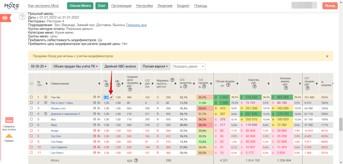Open the info icon for Хондо
Viewport: 343px width, 164px height.
(x=95, y=131)
